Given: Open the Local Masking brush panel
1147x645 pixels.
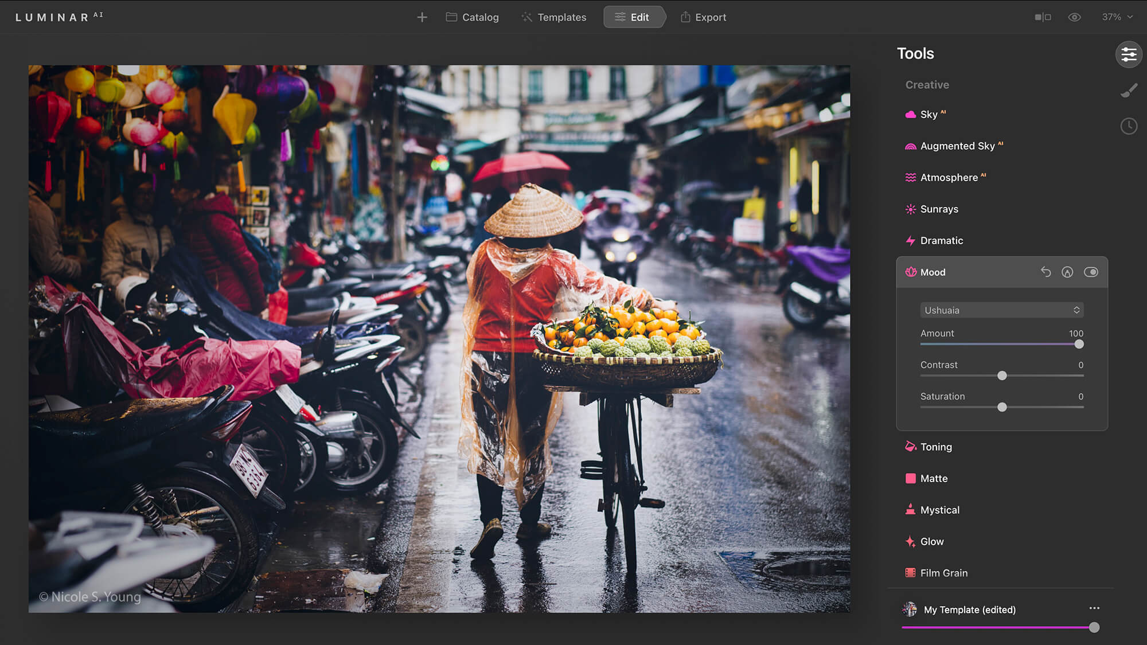Looking at the screenshot, I should point(1129,91).
